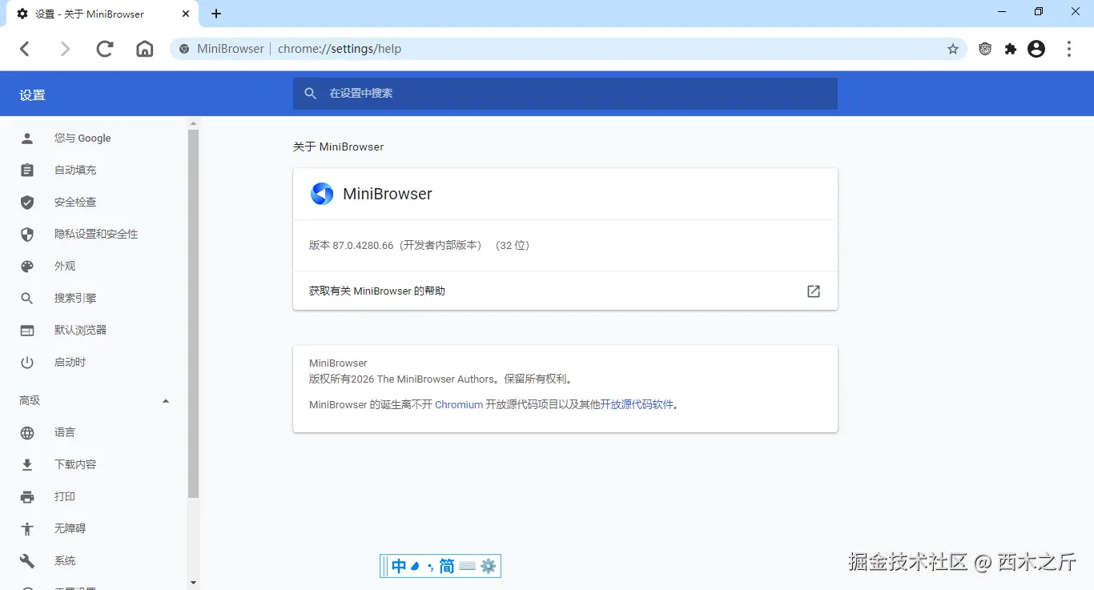The height and width of the screenshot is (590, 1094).
Task: Open the 开放源代码软件 link
Action: (637, 405)
